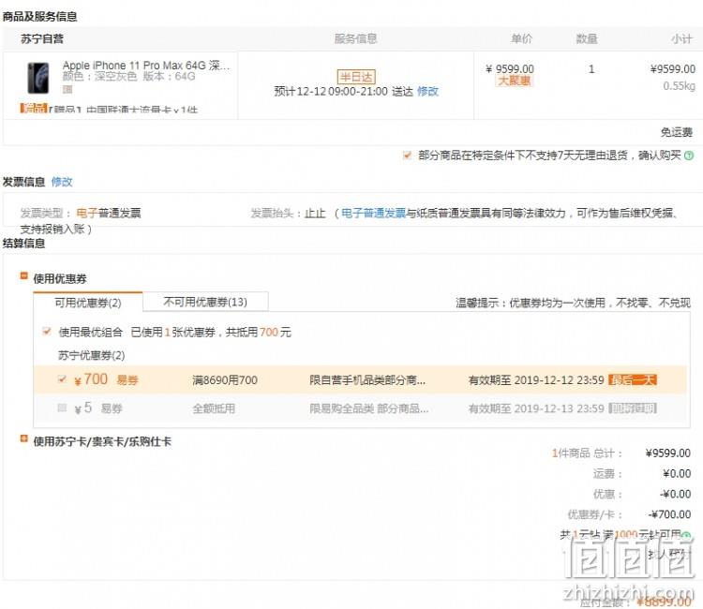Switch to the 不可用优惠券(13) tab
Screen dimensions: 703x609
(205, 302)
